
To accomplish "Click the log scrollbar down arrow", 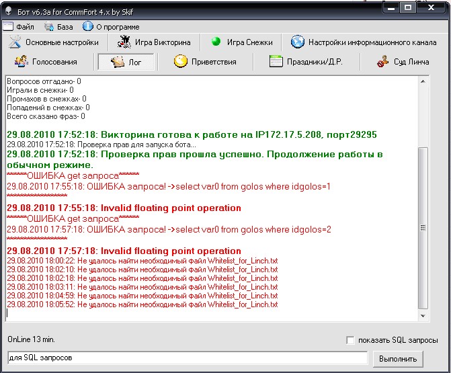I will tap(422, 316).
